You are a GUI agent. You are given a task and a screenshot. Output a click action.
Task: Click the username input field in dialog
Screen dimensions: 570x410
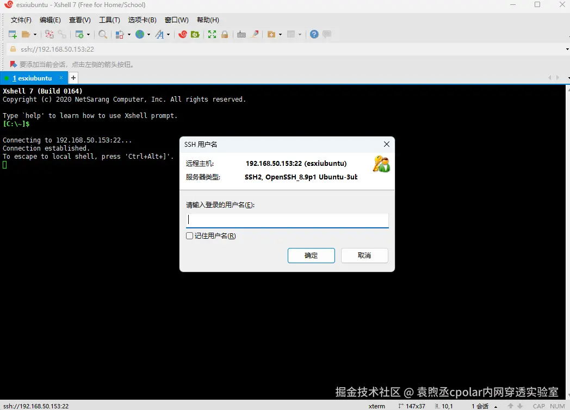287,220
